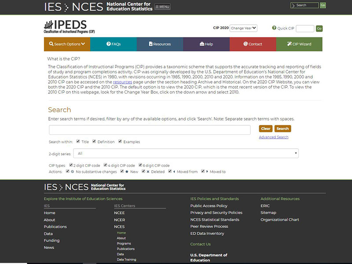
Task: Click the Quick CIP Go button
Action: pyautogui.click(x=319, y=29)
